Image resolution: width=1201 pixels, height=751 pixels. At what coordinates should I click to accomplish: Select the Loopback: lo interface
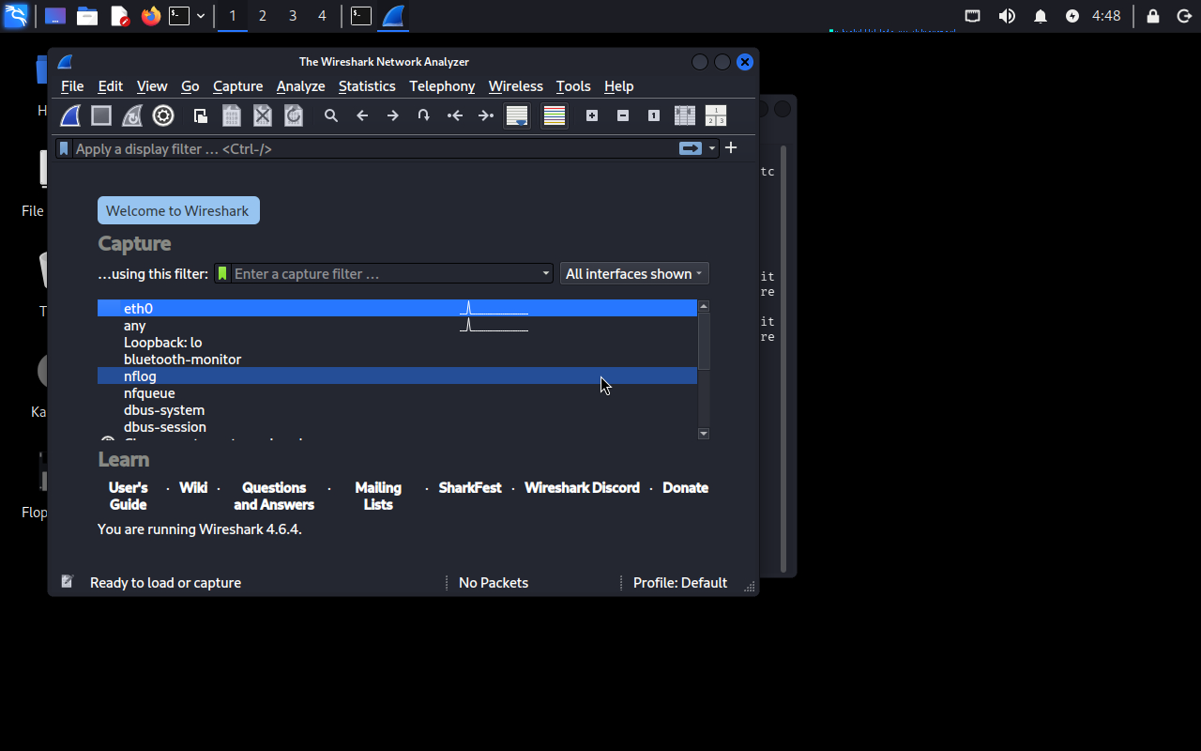(x=162, y=343)
